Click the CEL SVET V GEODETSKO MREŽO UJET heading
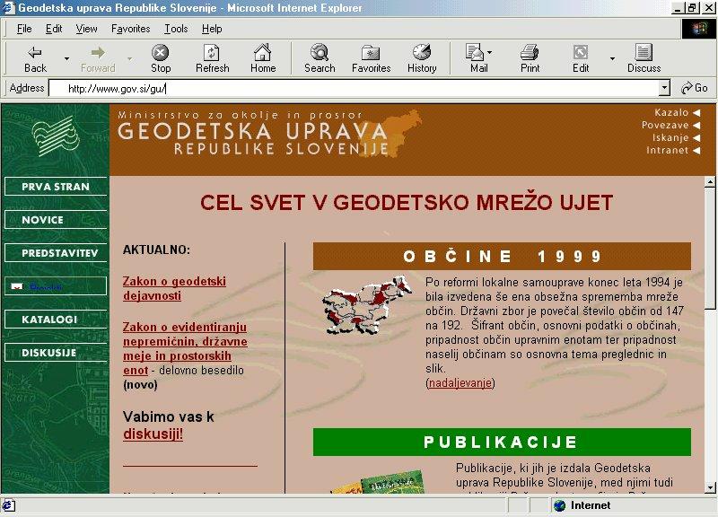Screen dimensions: 718x517 pos(407,203)
